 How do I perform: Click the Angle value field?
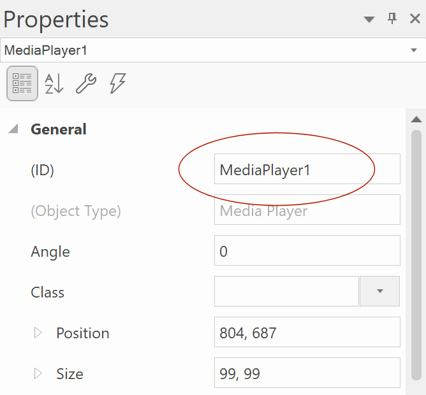point(307,252)
